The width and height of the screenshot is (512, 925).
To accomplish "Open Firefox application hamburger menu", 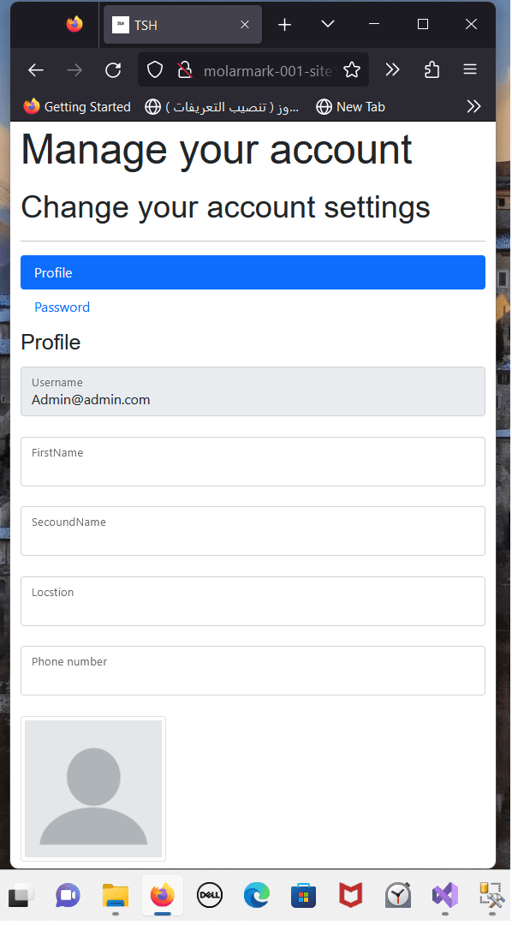I will coord(470,70).
